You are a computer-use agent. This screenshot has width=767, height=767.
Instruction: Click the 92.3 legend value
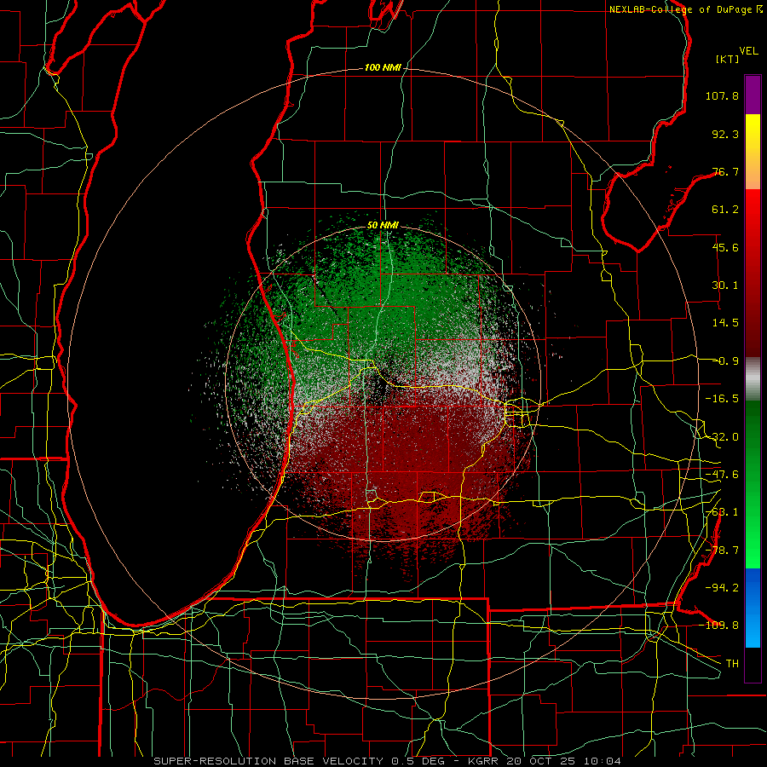(725, 134)
